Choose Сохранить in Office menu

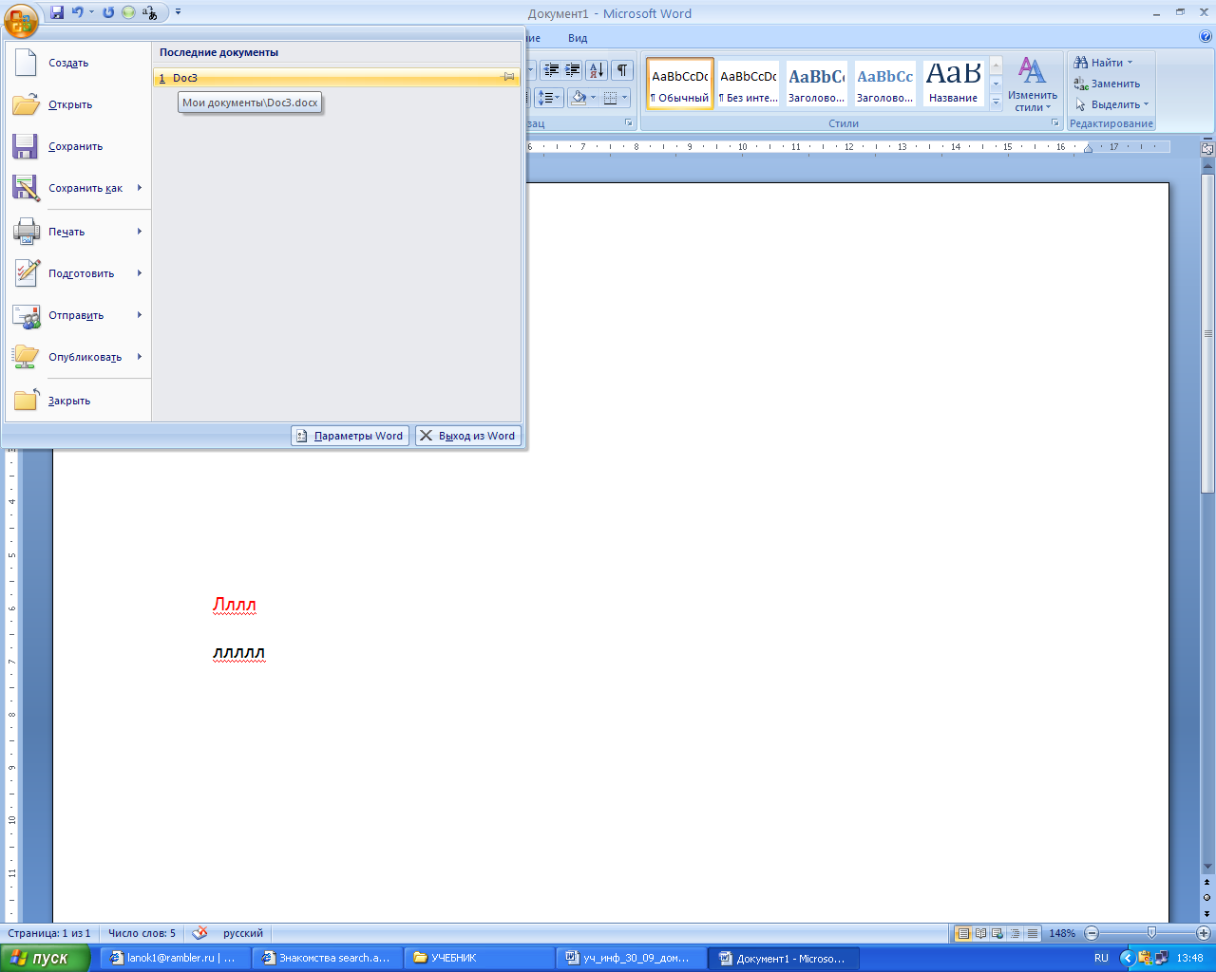(78, 146)
